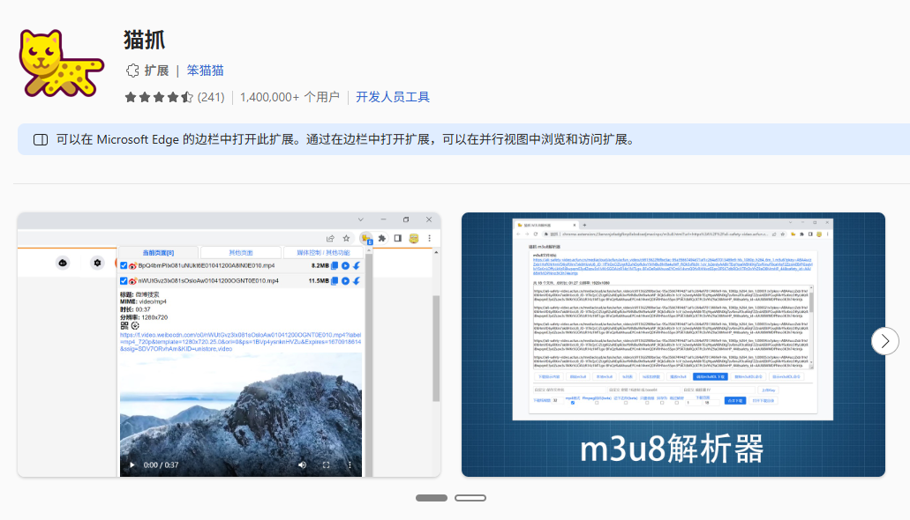
Task: Click the play icon in video preview
Action: (x=132, y=465)
